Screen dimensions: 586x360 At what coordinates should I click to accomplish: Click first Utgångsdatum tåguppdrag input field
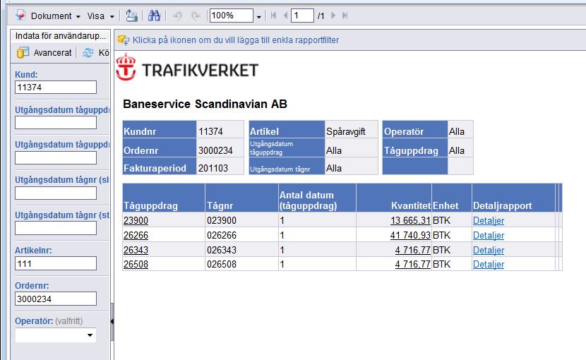point(56,123)
